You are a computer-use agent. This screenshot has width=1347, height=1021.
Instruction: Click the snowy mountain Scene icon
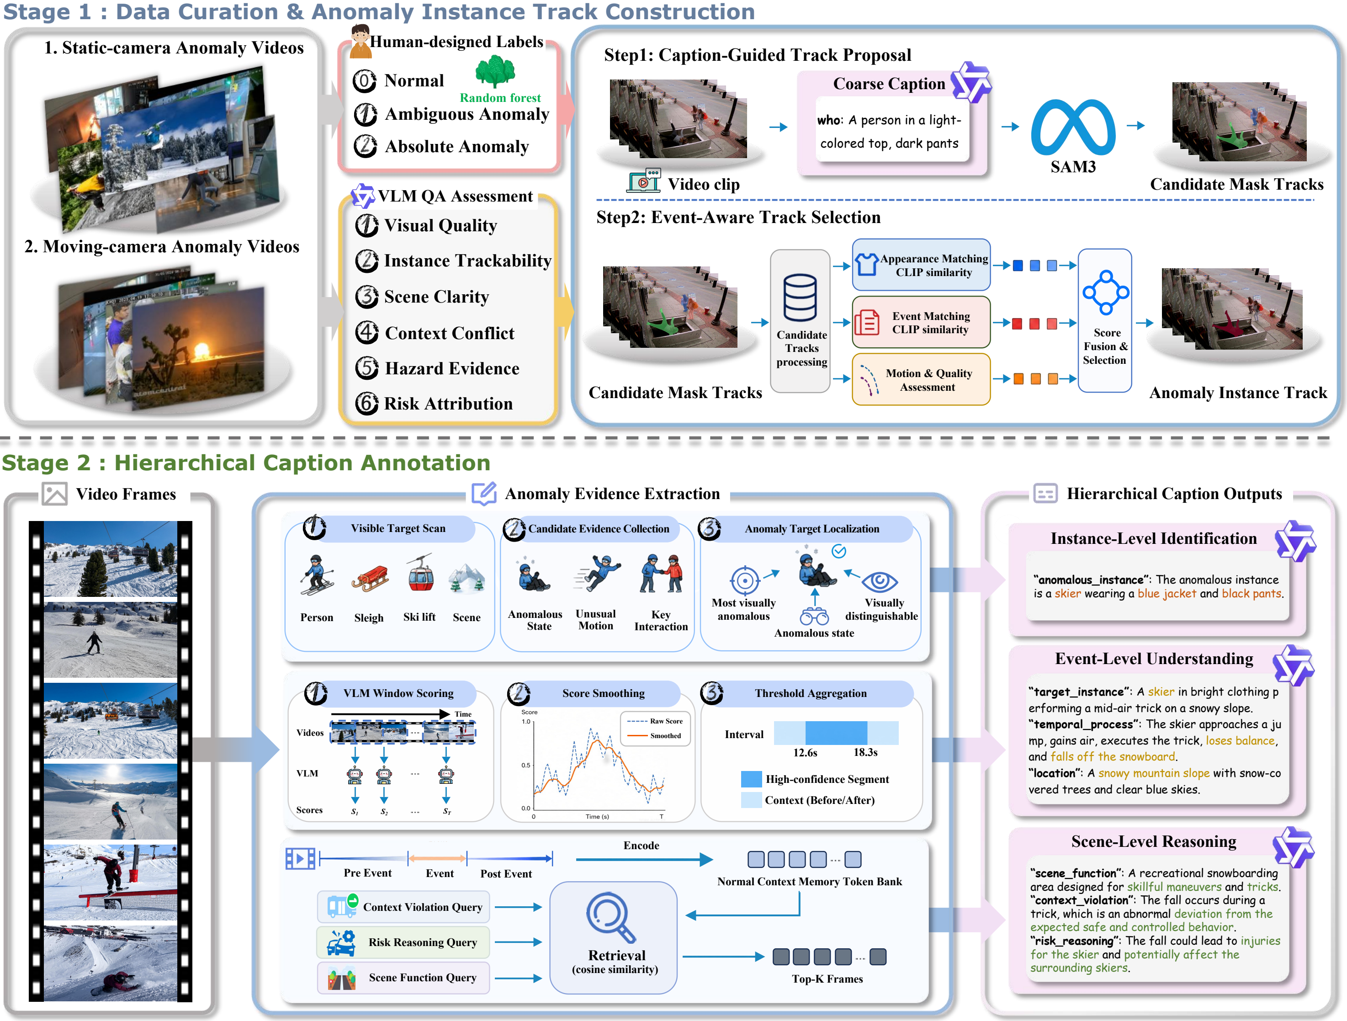(467, 578)
